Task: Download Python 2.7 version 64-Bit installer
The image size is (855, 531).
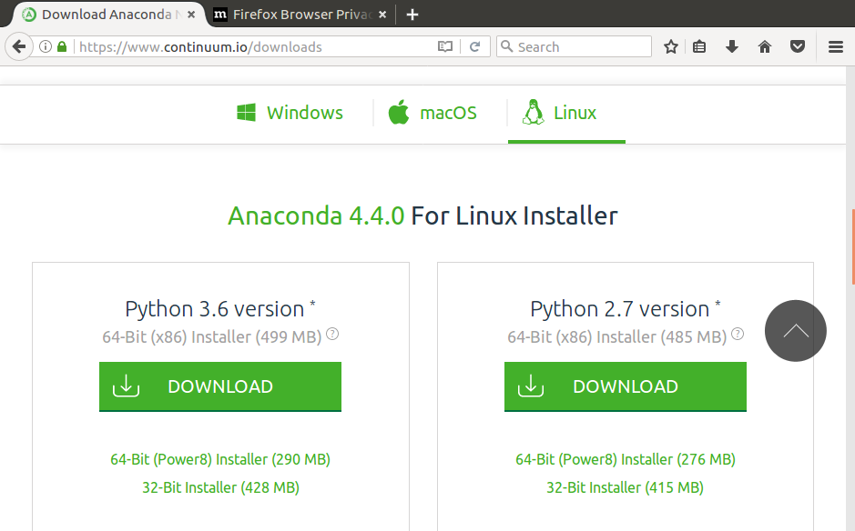Action: (626, 386)
